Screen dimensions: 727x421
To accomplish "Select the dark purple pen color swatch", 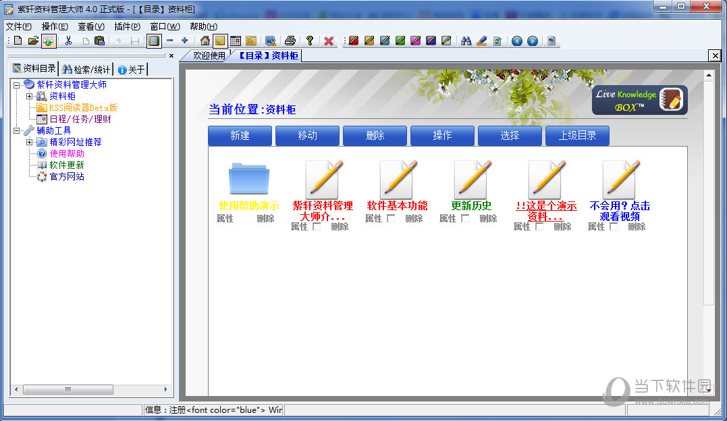I will [431, 41].
